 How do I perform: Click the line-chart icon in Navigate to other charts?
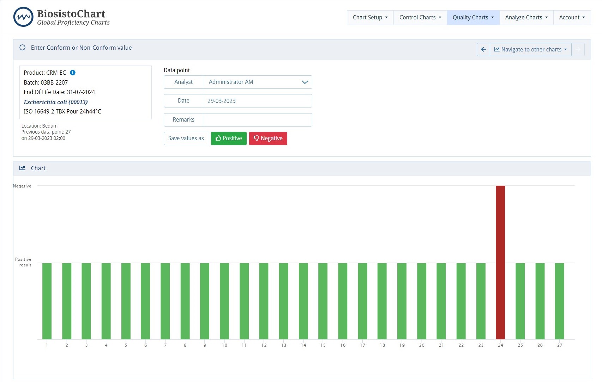[498, 49]
